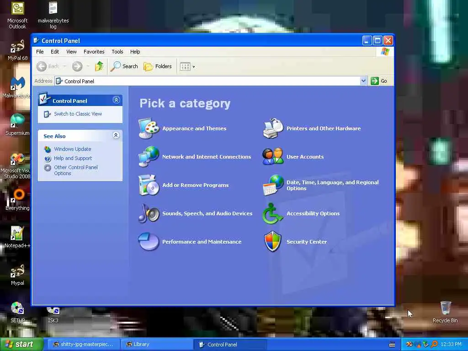Click the User Accounts text link
The image size is (468, 351).
point(305,157)
